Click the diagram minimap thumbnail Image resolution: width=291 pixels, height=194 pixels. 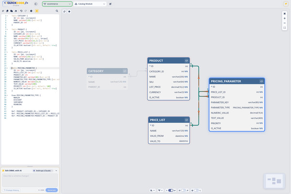275,181
